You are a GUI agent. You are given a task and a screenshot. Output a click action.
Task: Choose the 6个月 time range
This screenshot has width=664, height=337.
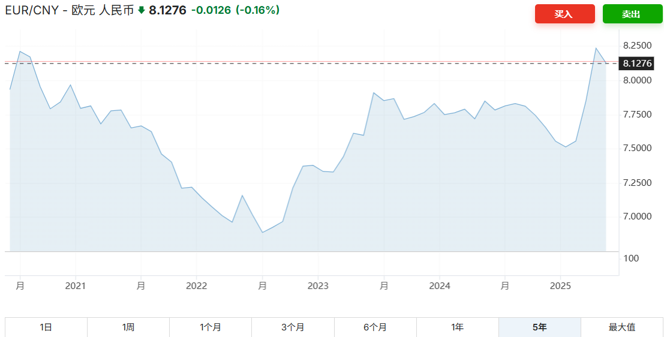click(375, 327)
